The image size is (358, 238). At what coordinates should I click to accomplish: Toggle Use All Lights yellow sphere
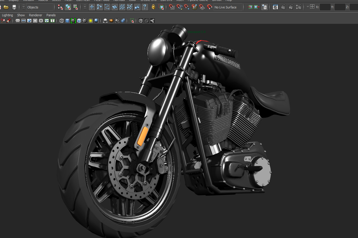tap(91, 21)
